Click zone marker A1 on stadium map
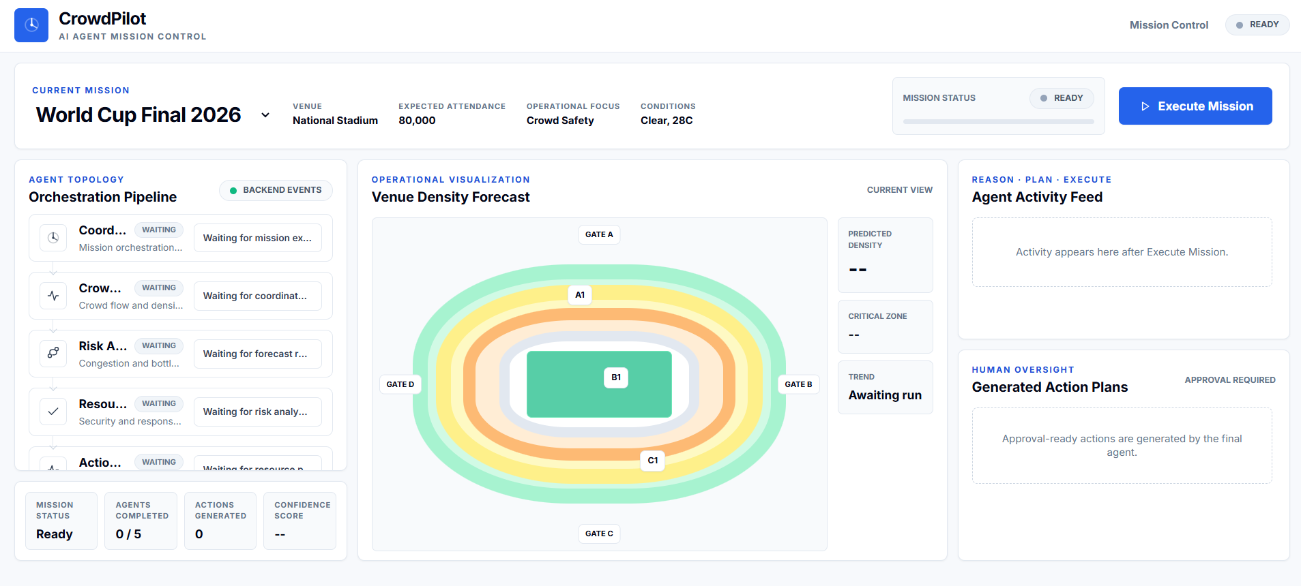 (580, 295)
